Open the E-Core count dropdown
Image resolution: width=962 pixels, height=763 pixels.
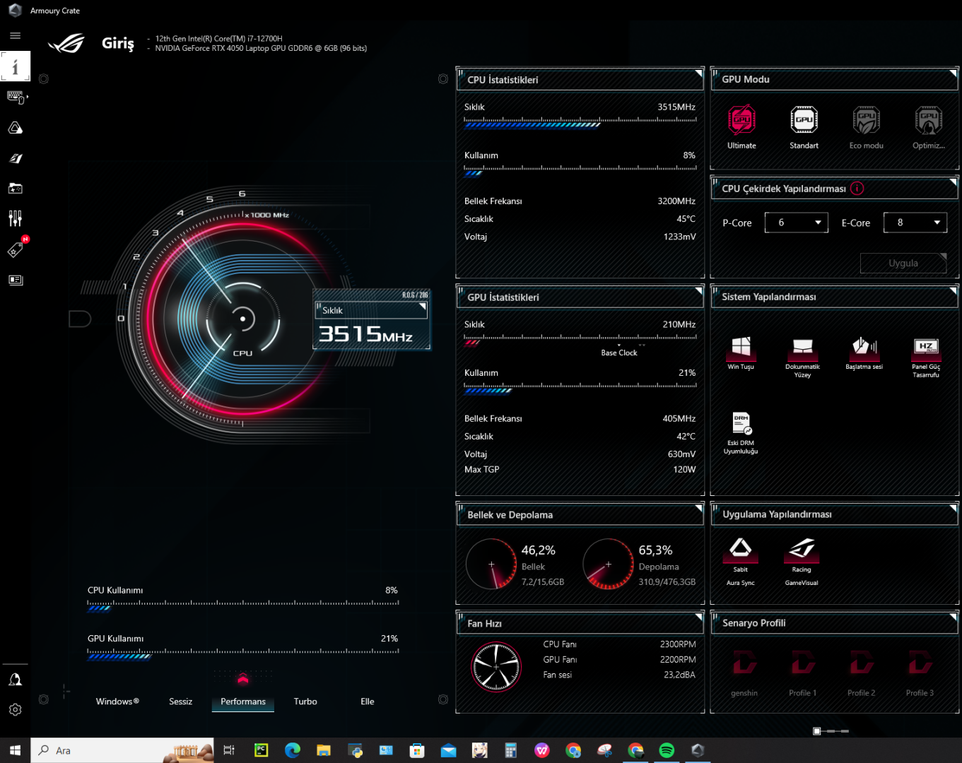point(915,223)
